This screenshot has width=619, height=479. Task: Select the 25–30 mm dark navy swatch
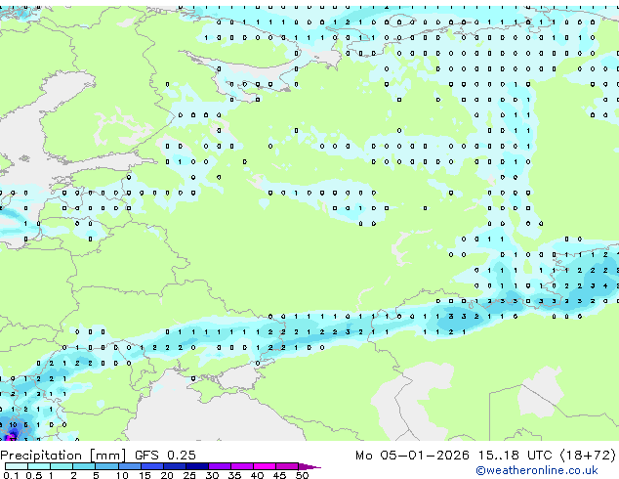pos(197,466)
